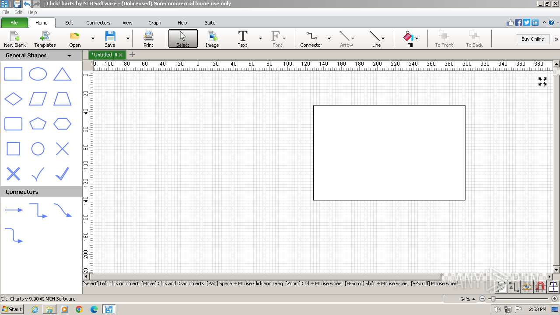The height and width of the screenshot is (315, 560).
Task: Open the Line style dropdown arrow
Action: (x=383, y=38)
